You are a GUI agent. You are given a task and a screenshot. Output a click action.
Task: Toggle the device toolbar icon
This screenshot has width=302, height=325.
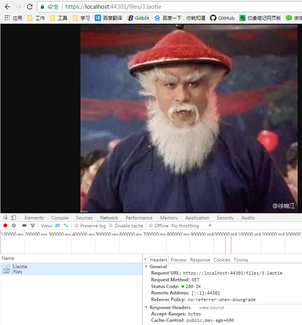pos(13,217)
